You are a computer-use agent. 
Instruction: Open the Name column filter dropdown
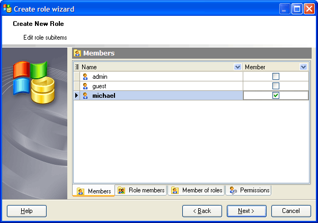237,67
